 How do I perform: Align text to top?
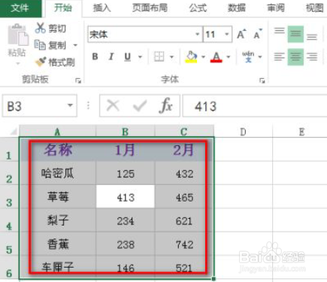pyautogui.click(x=279, y=31)
